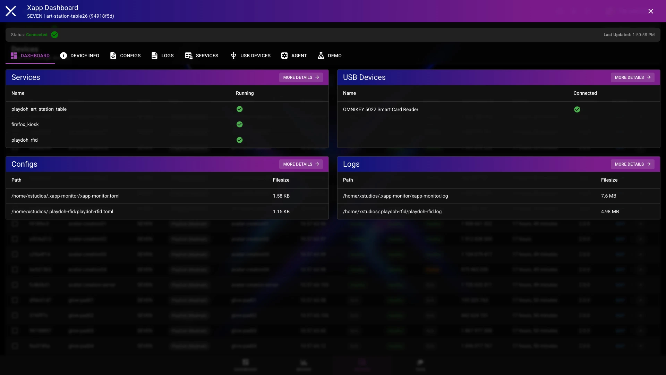This screenshot has height=375, width=666.
Task: Click the Dashboard tab grid icon
Action: coord(14,56)
